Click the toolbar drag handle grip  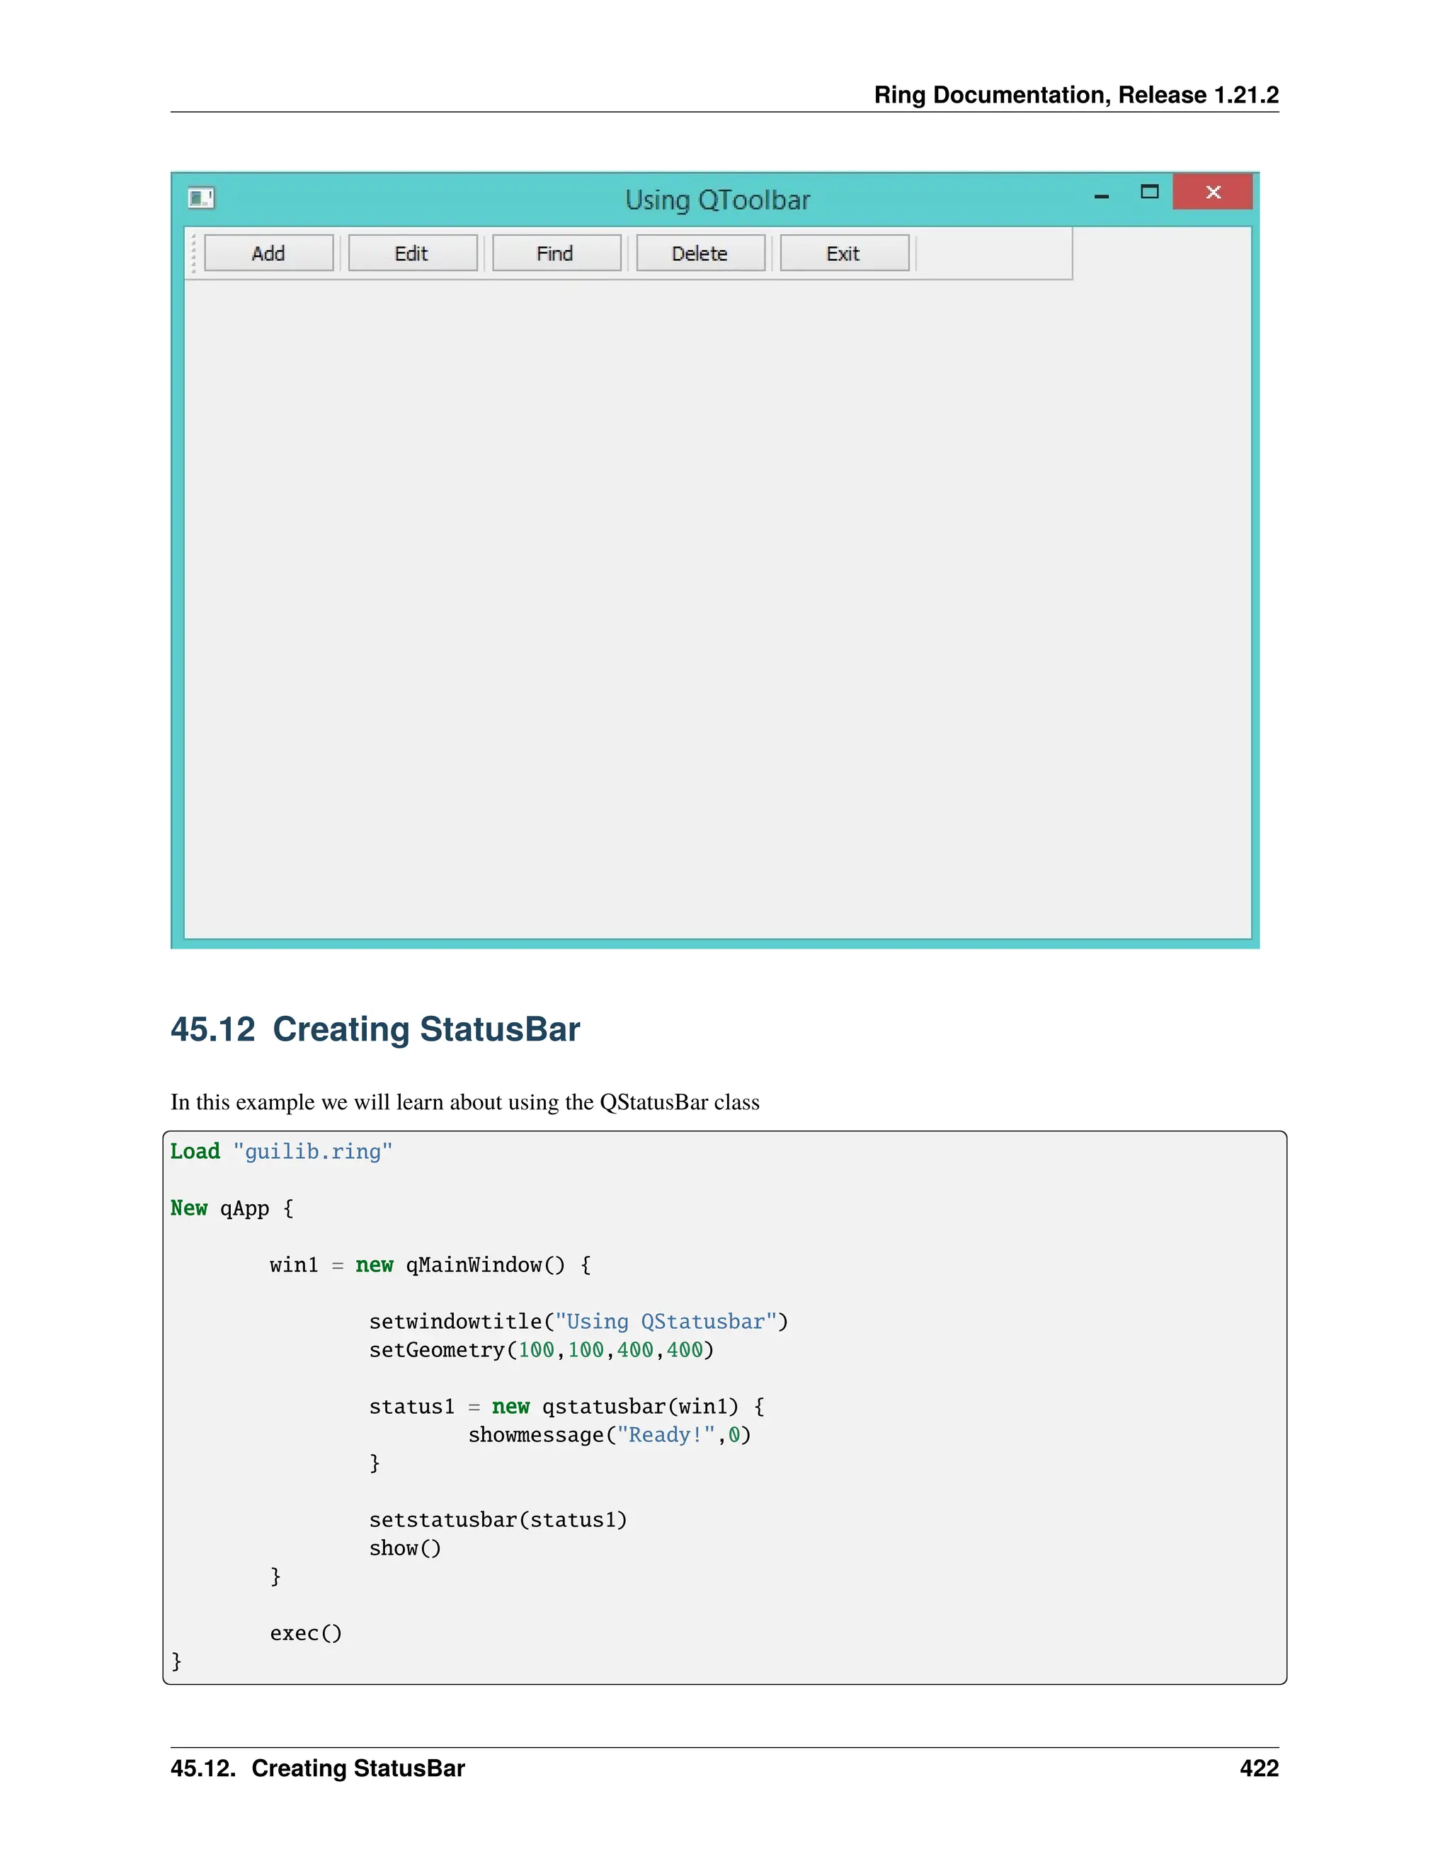193,253
